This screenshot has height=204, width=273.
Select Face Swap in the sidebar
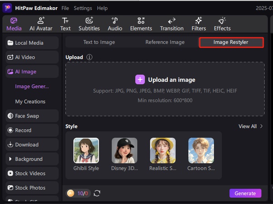[32, 116]
